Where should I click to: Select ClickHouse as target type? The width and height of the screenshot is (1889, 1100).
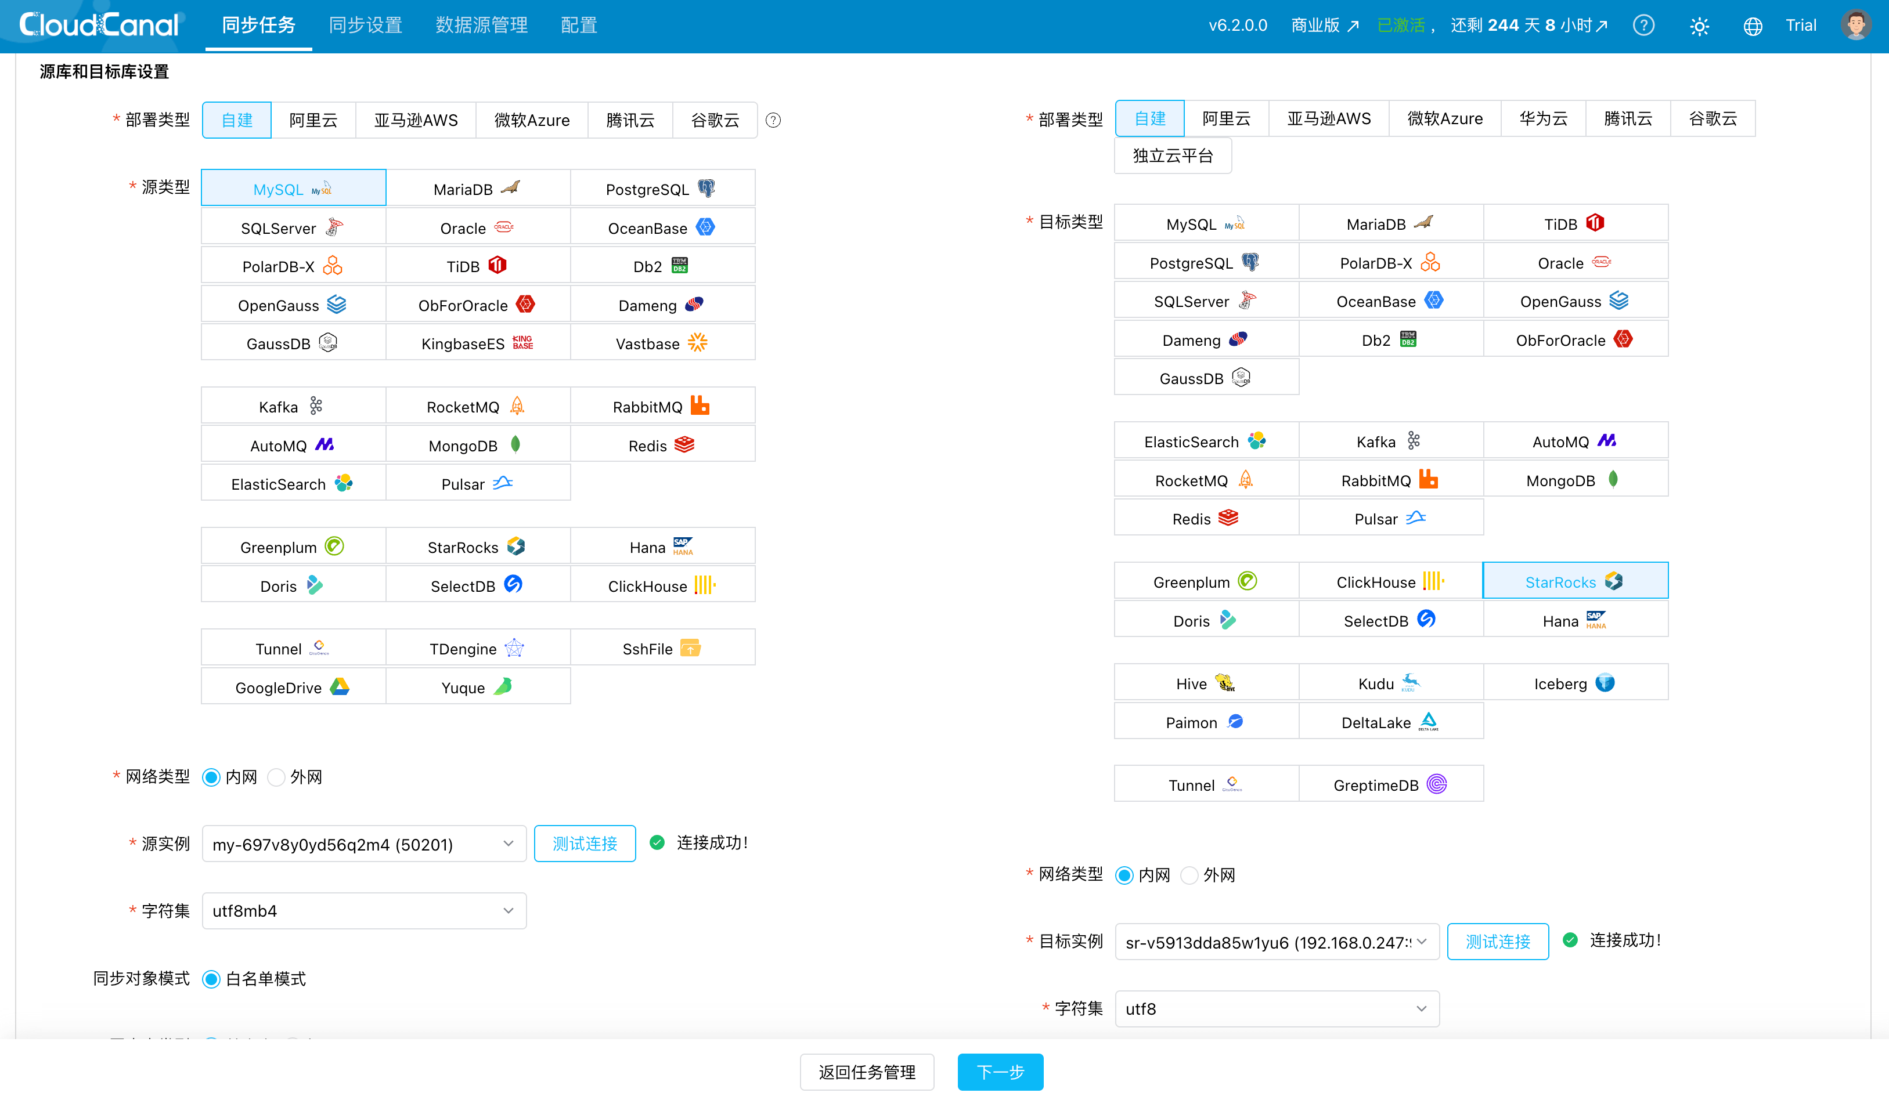coord(1391,581)
